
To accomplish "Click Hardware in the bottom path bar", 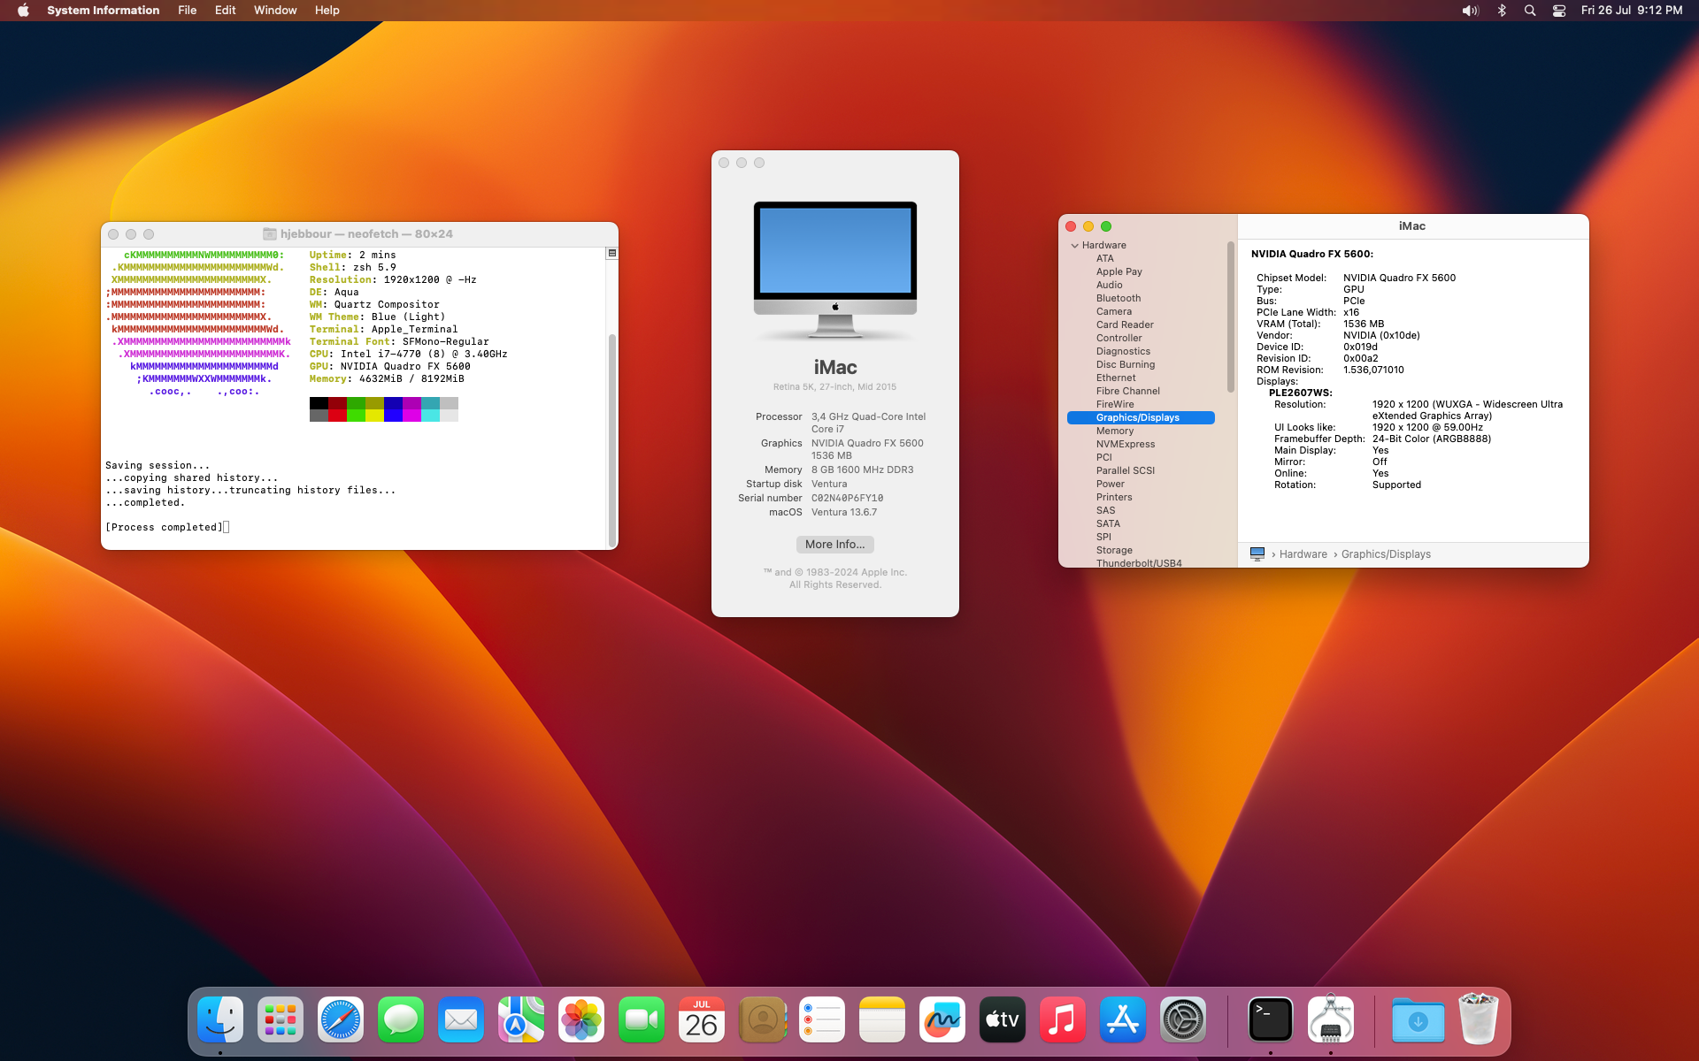I will click(x=1303, y=554).
